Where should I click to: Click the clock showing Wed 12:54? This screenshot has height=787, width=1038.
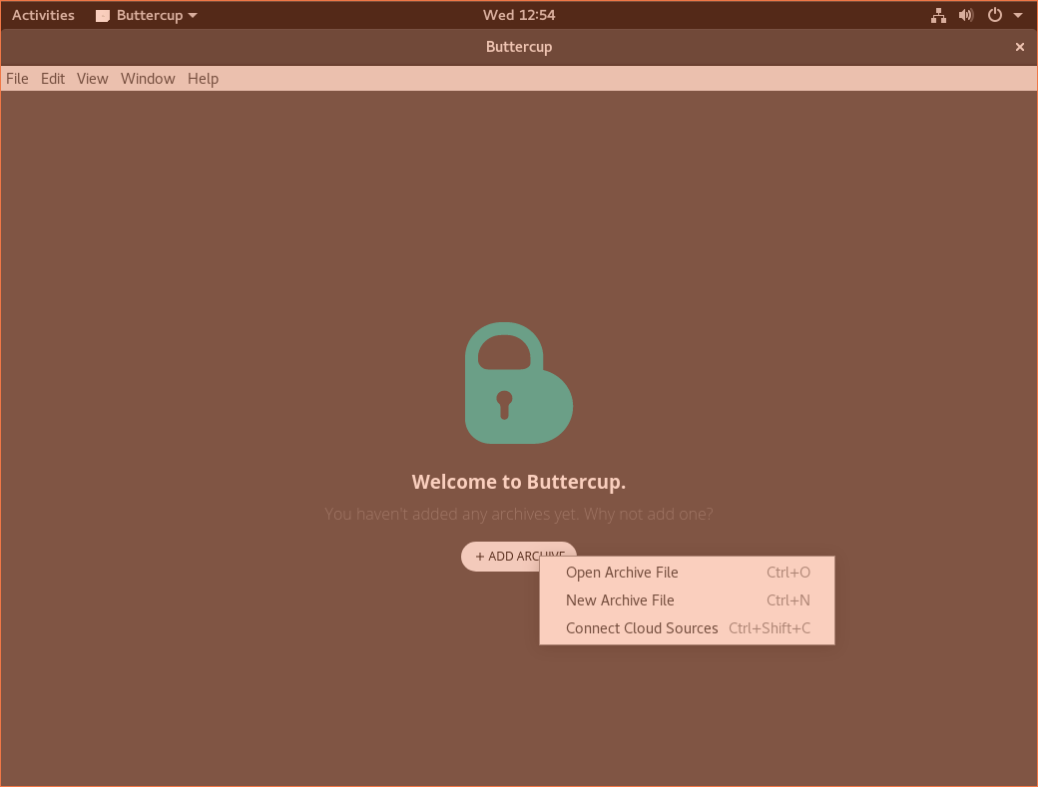tap(519, 15)
